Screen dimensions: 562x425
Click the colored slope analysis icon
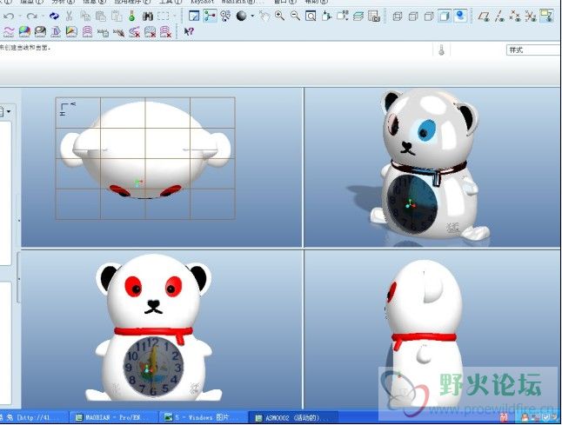[x=71, y=32]
